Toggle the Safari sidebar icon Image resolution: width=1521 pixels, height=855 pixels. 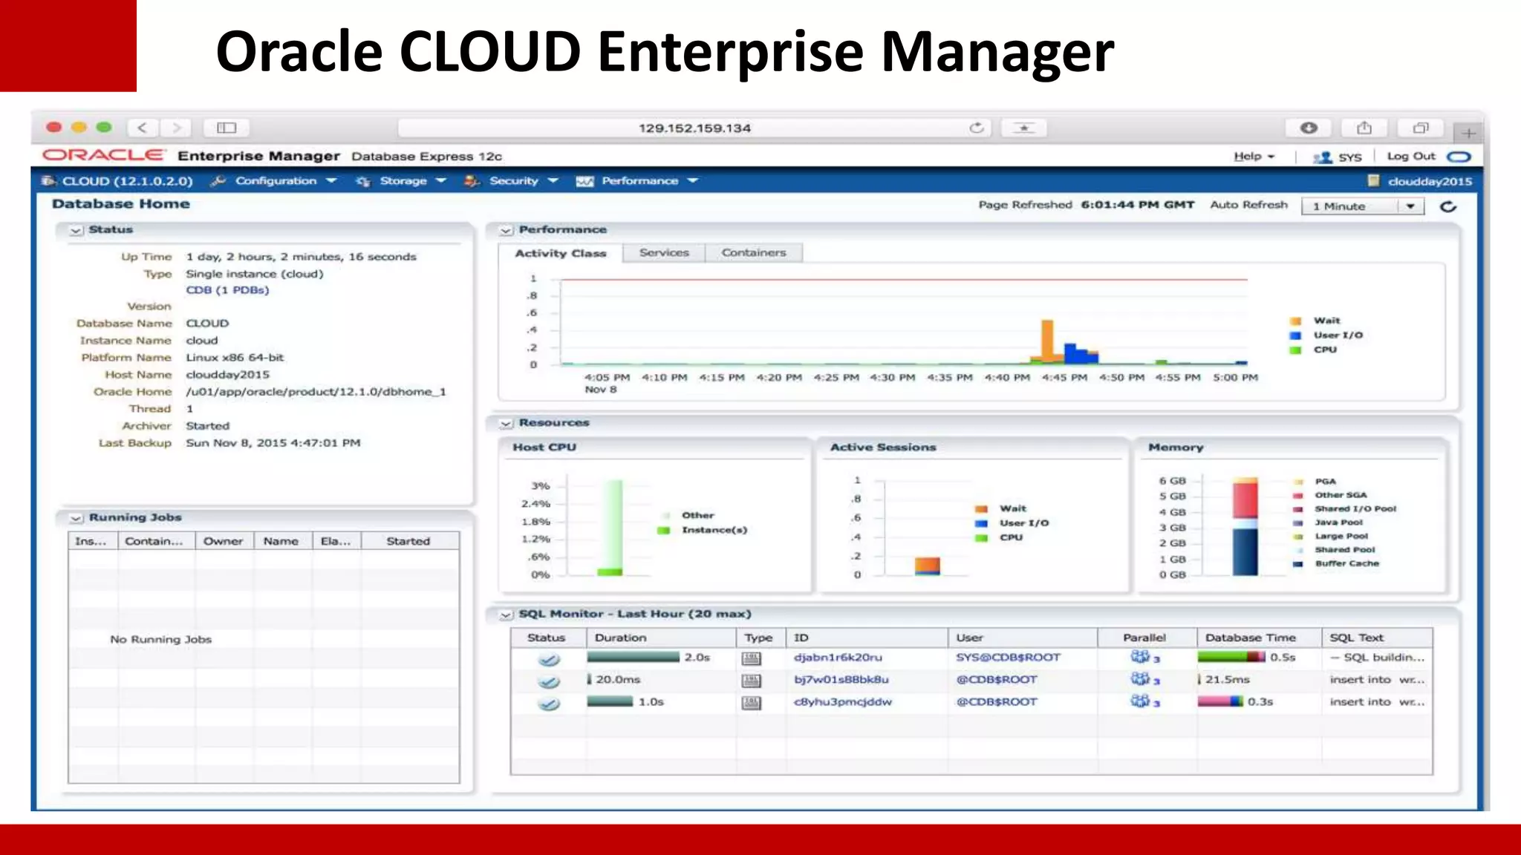pos(227,128)
